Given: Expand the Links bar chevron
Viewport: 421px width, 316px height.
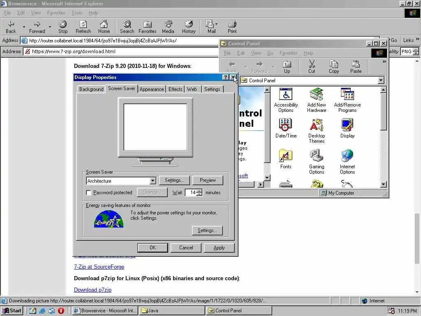Looking at the screenshot, I should pos(417,39).
